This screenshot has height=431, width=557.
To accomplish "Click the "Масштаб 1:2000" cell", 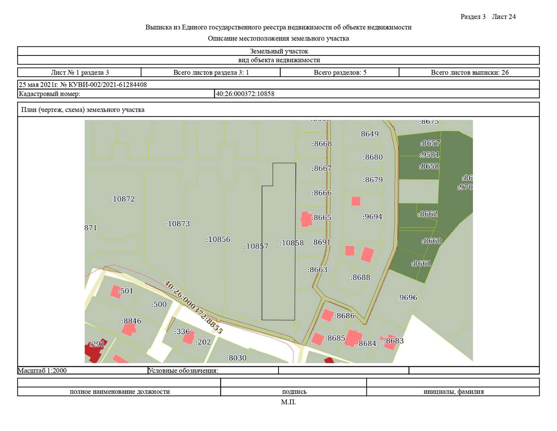I will pyautogui.click(x=42, y=370).
